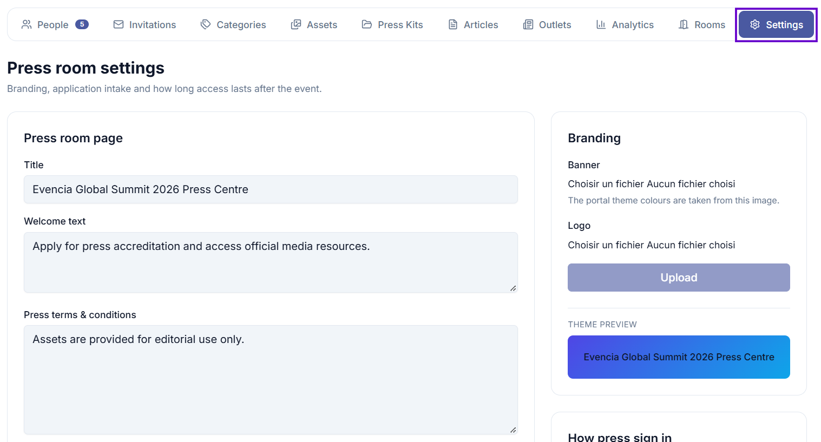The image size is (821, 442).
Task: Switch to the Invitations tab
Action: pos(145,24)
